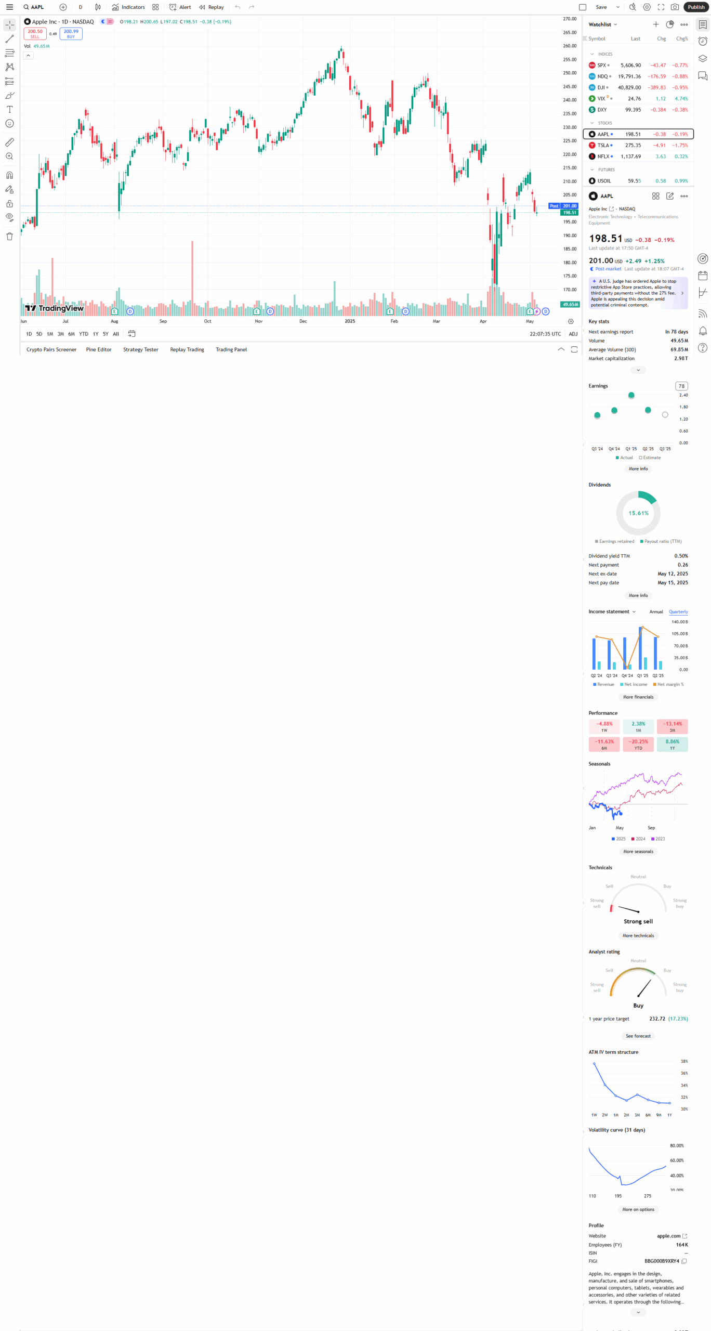Add symbol to watchlist with plus icon
Viewport: 711px width, 1331px height.
tap(656, 24)
